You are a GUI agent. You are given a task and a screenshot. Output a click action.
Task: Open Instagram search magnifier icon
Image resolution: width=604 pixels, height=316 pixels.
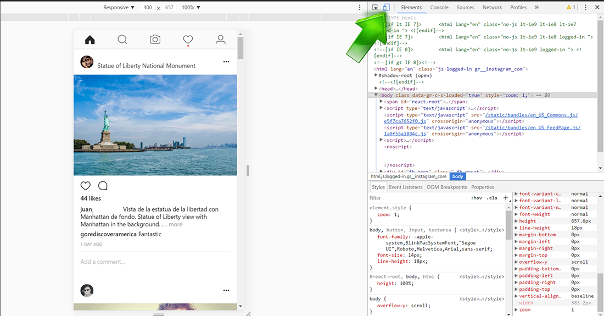coord(122,40)
